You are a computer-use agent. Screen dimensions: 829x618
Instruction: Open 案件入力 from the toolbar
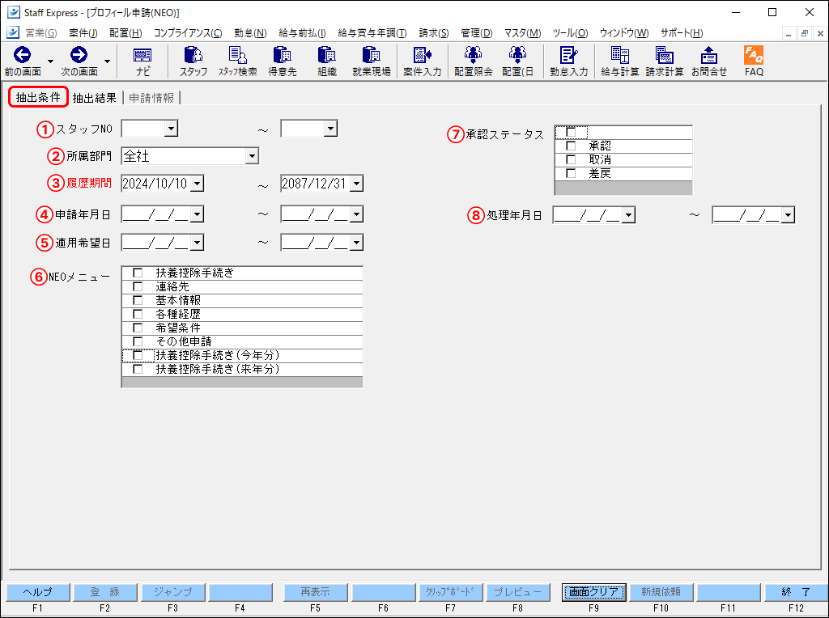click(x=422, y=61)
